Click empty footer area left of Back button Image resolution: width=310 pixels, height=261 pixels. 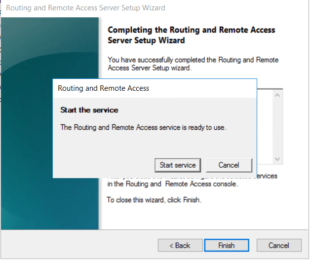[79, 245]
